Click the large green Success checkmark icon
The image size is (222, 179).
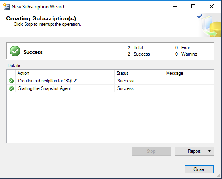[x=15, y=51]
